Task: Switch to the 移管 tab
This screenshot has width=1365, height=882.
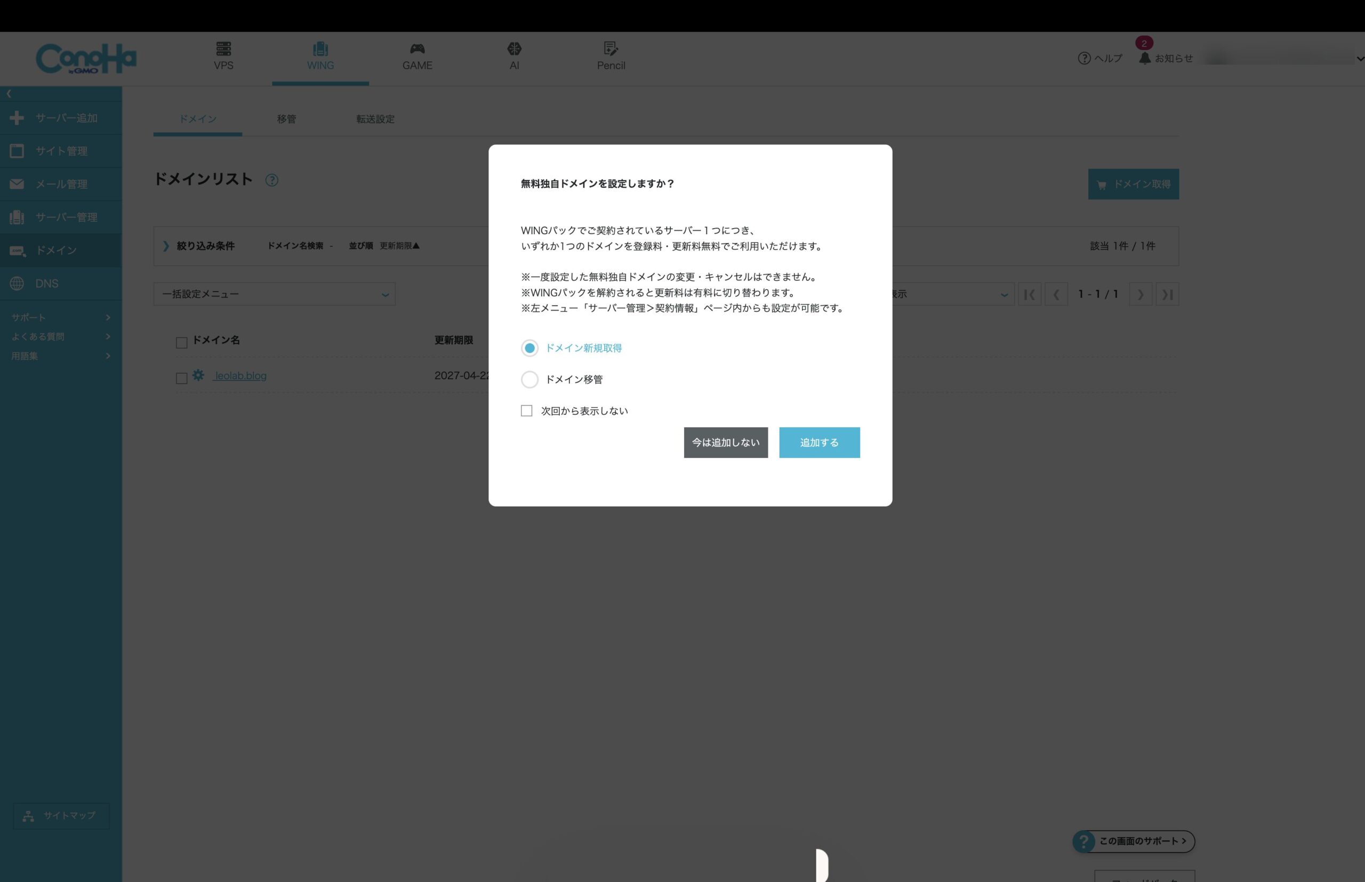Action: tap(286, 119)
